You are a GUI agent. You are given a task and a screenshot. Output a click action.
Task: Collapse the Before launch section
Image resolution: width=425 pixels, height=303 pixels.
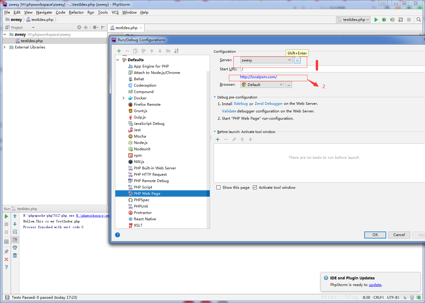click(215, 132)
